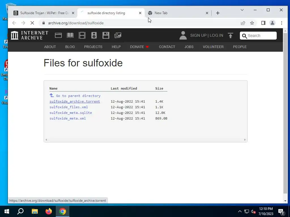The height and width of the screenshot is (217, 290).
Task: Open the VOLUNTEER menu item
Action: tap(213, 47)
